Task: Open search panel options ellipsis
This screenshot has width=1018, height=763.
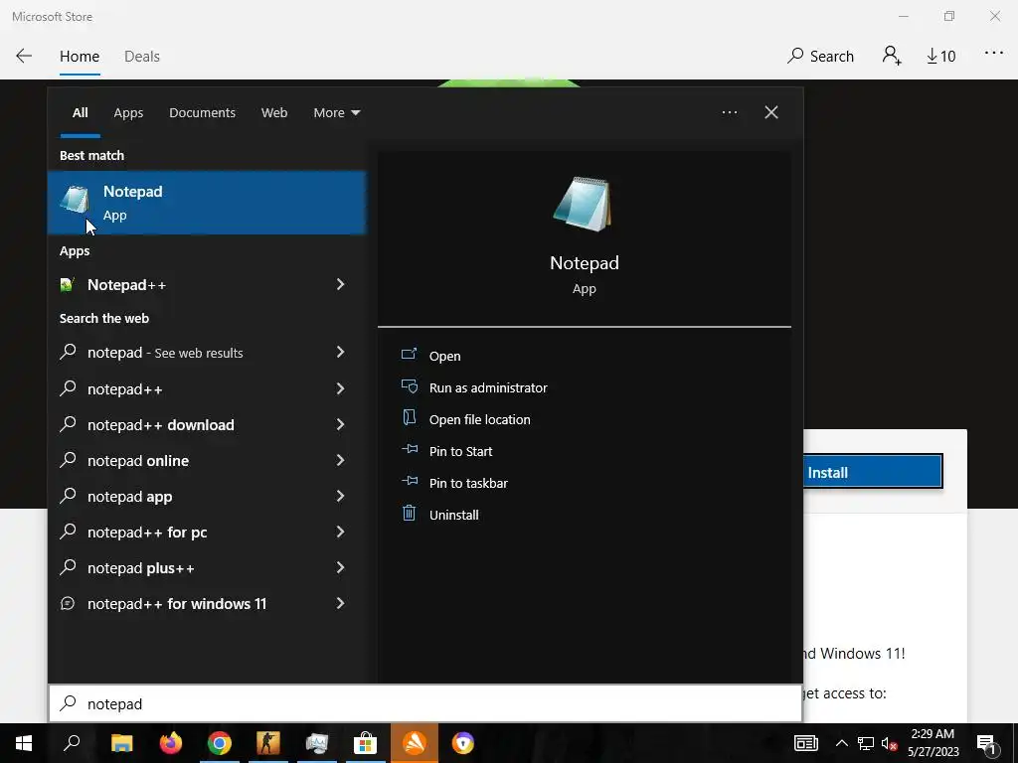Action: pyautogui.click(x=729, y=112)
